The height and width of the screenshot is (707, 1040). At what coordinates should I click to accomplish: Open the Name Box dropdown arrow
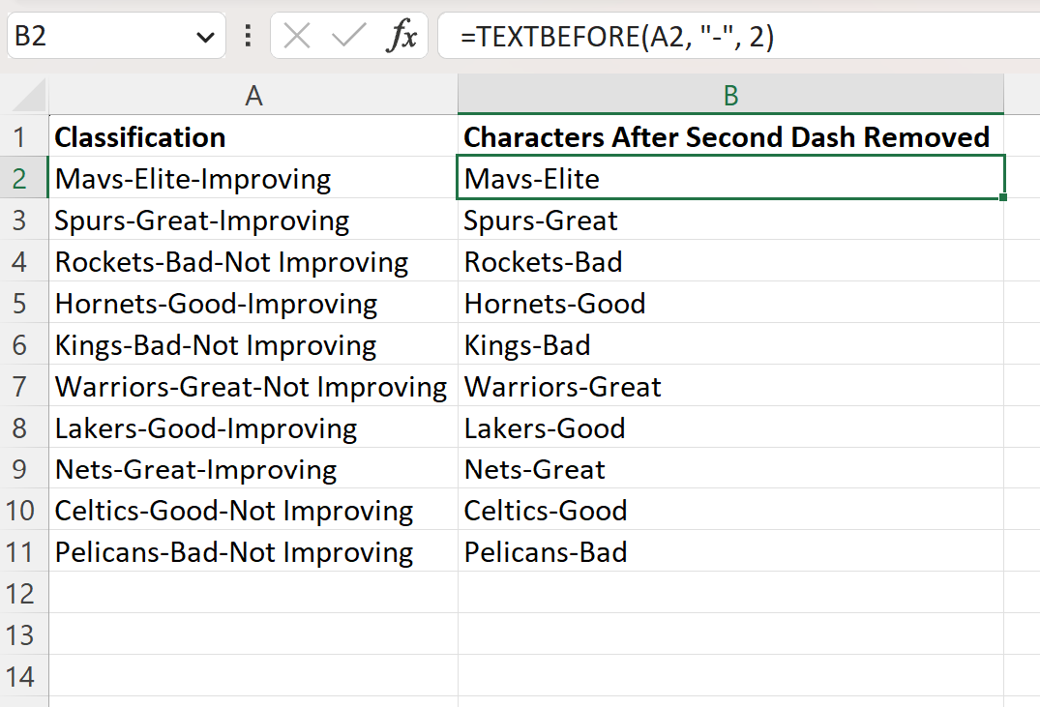tap(204, 35)
